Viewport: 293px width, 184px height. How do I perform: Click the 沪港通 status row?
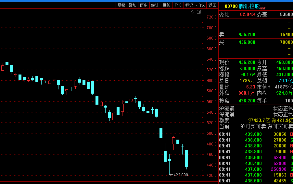[255, 109]
